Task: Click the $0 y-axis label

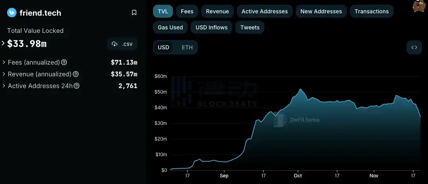Action: [x=164, y=170]
